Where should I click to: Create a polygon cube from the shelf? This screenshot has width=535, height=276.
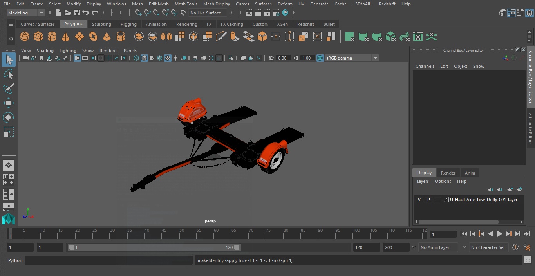click(x=38, y=37)
